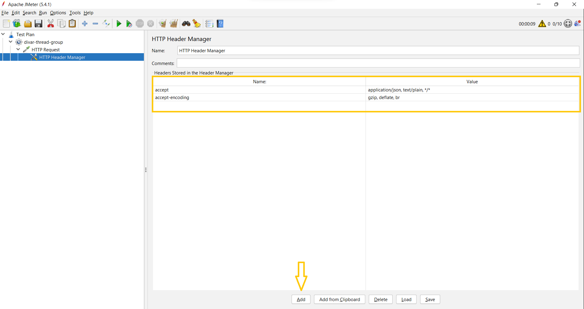Viewport: 584px width, 309px height.
Task: Create a new test plan
Action: [x=6, y=24]
